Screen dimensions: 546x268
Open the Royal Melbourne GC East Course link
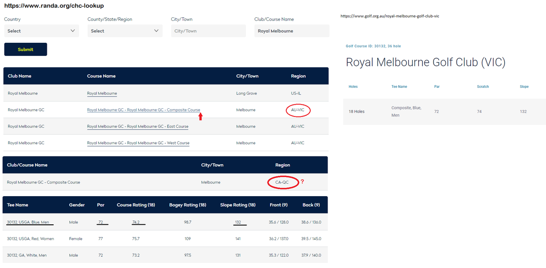(137, 126)
